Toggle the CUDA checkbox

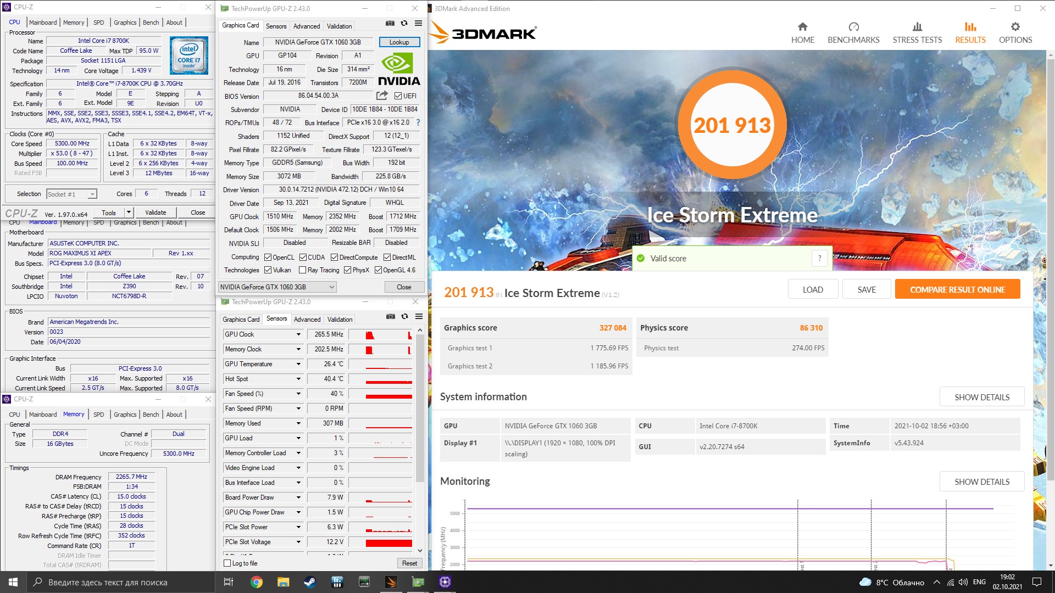pyautogui.click(x=303, y=258)
